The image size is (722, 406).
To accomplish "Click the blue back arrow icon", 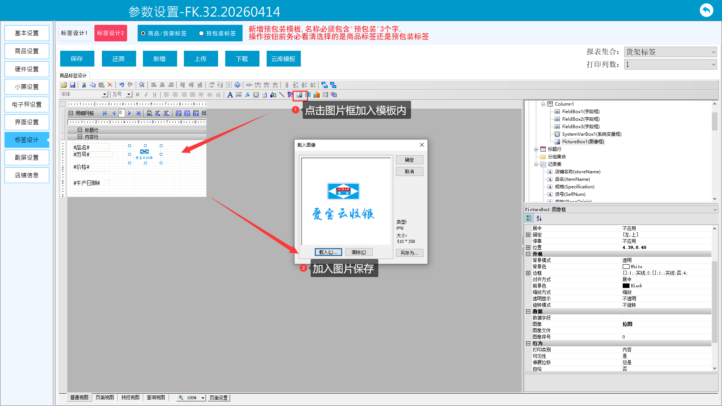I will (706, 10).
